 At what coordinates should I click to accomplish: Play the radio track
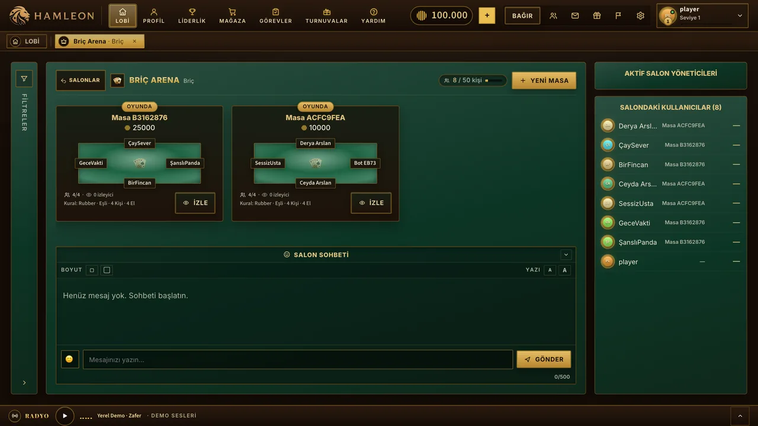click(65, 416)
